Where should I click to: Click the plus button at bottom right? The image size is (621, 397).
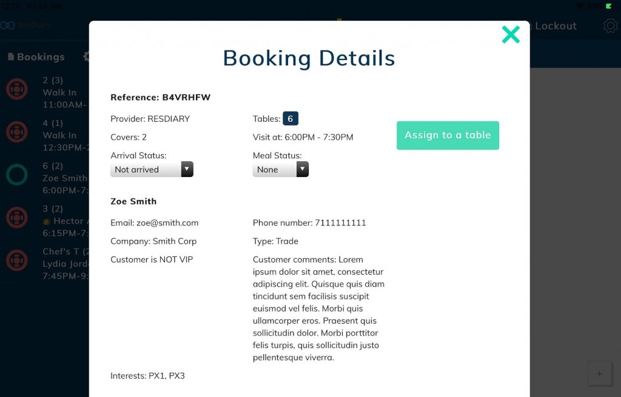(599, 374)
